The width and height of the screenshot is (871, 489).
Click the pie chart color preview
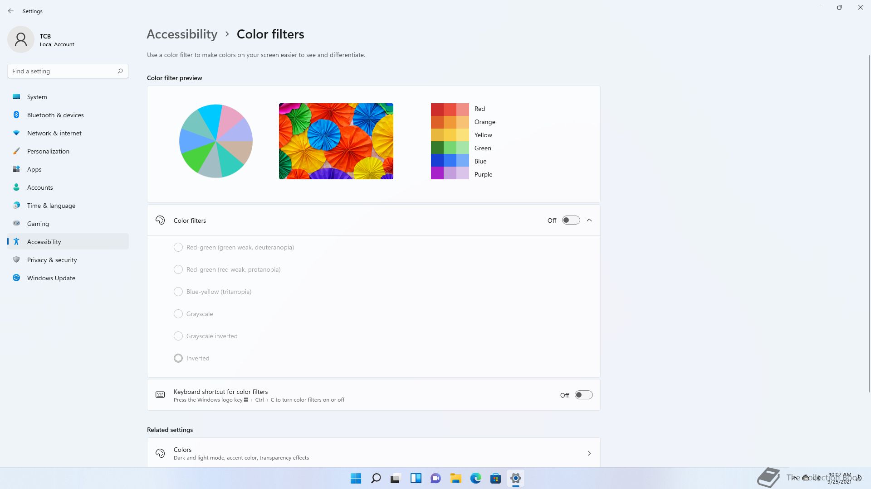pyautogui.click(x=216, y=141)
